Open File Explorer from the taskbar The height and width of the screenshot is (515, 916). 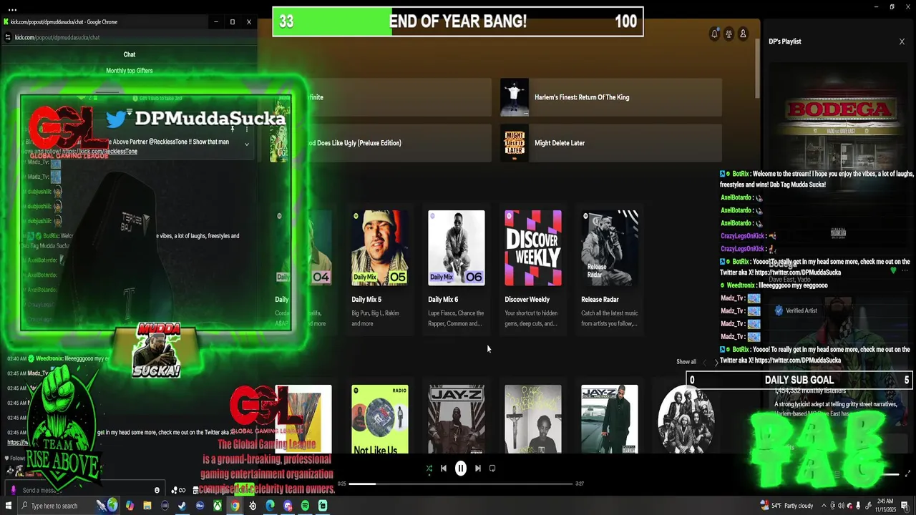[x=147, y=506]
